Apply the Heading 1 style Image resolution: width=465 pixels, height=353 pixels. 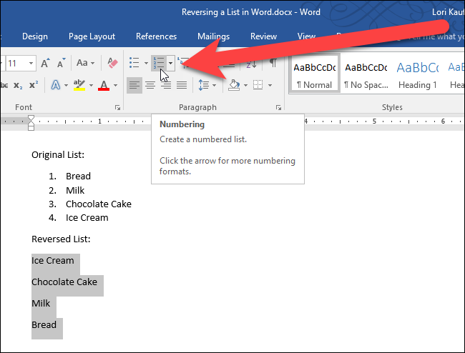pyautogui.click(x=417, y=76)
